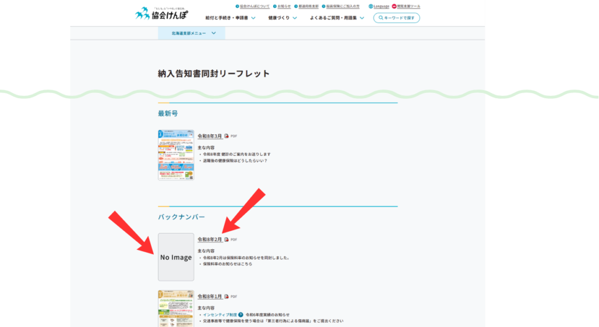
Task: Click the PDF icon beside 令和8年2月
Action: (226, 240)
